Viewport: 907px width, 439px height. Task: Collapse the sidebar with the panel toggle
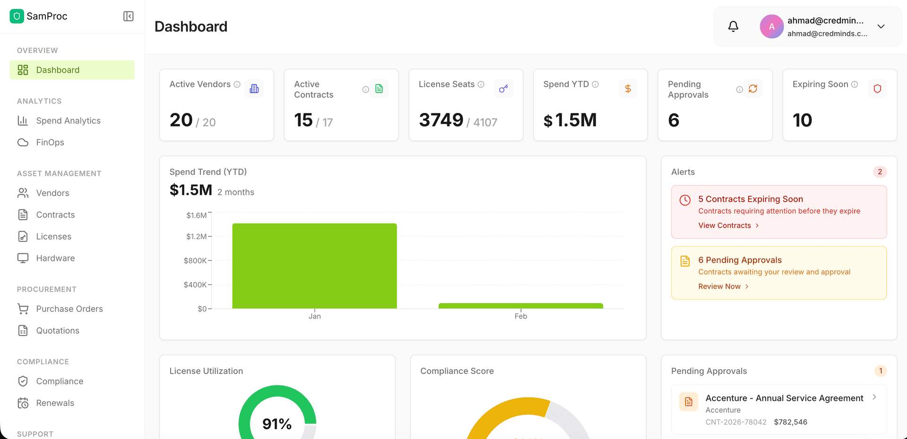click(x=128, y=16)
